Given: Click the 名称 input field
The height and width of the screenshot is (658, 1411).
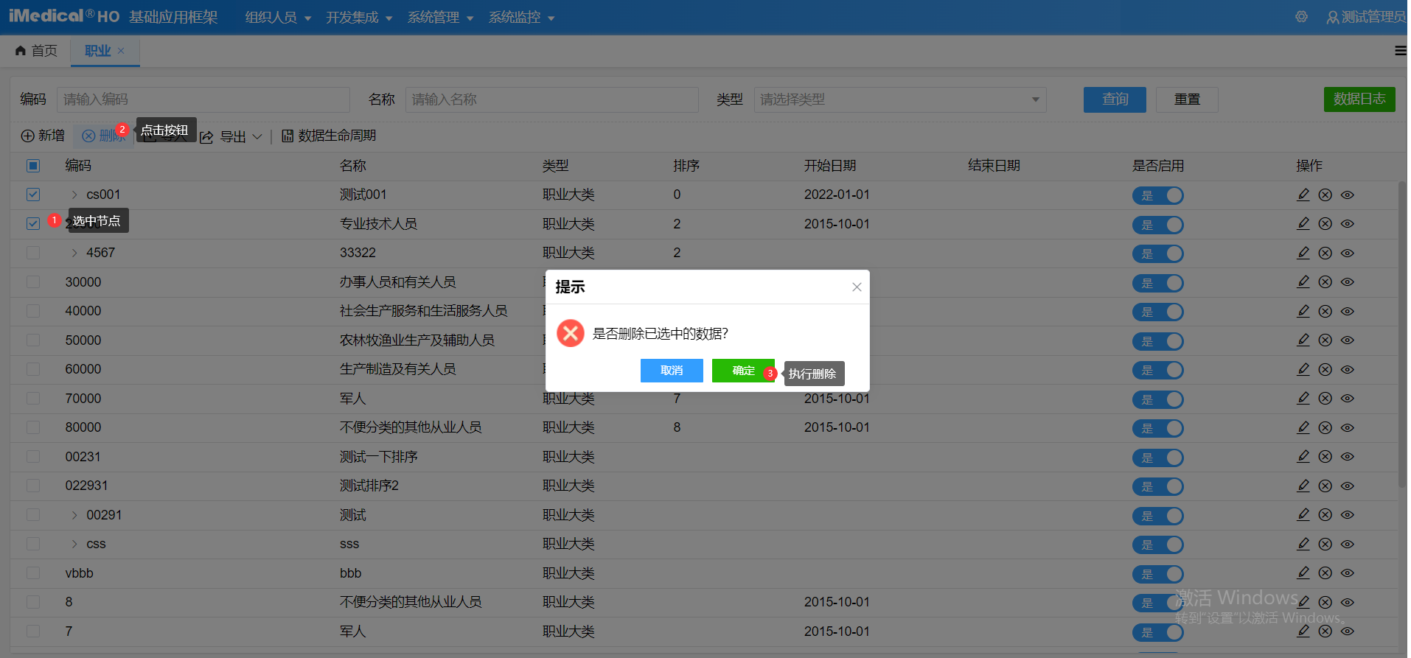Looking at the screenshot, I should click(x=551, y=99).
